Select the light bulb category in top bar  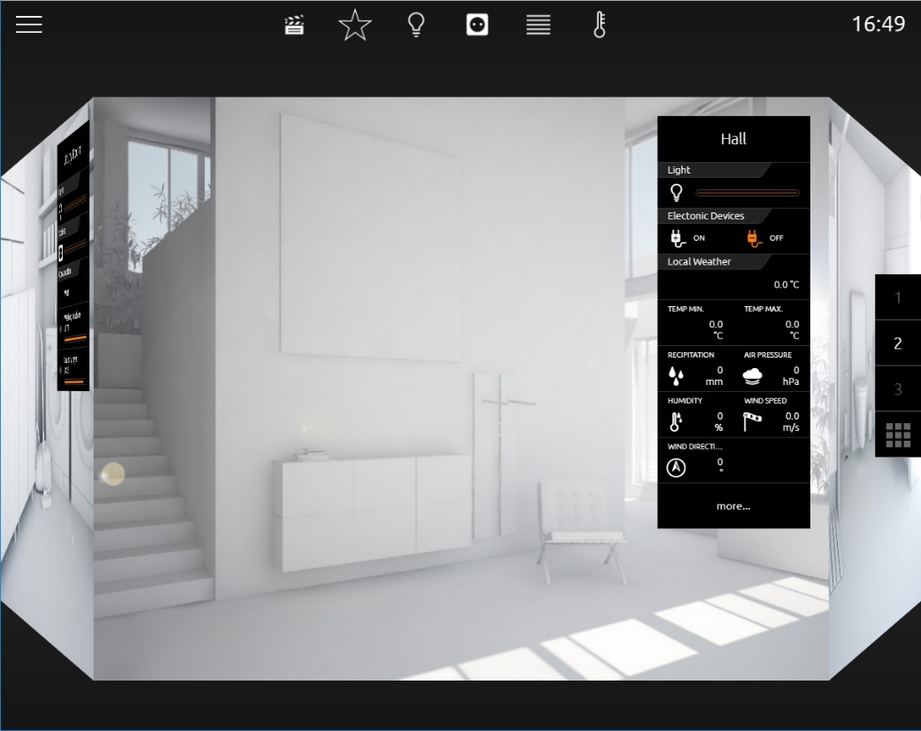tap(416, 26)
